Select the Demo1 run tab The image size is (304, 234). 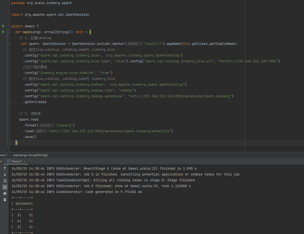(16, 161)
